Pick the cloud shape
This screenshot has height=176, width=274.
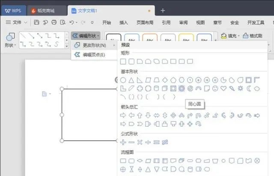coord(257,88)
